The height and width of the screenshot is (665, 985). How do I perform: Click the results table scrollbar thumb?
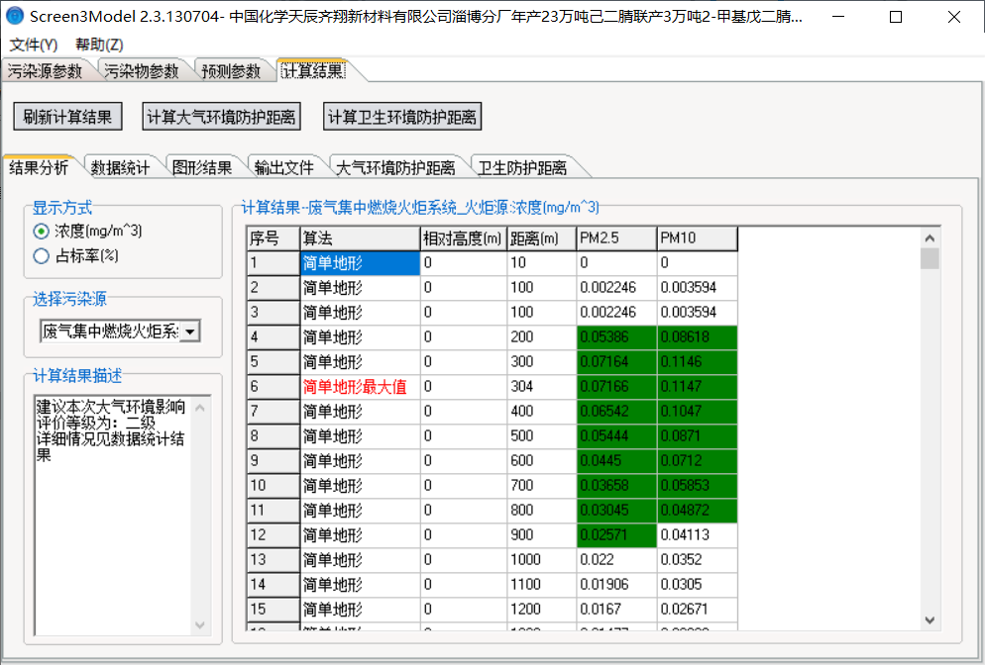(x=930, y=258)
